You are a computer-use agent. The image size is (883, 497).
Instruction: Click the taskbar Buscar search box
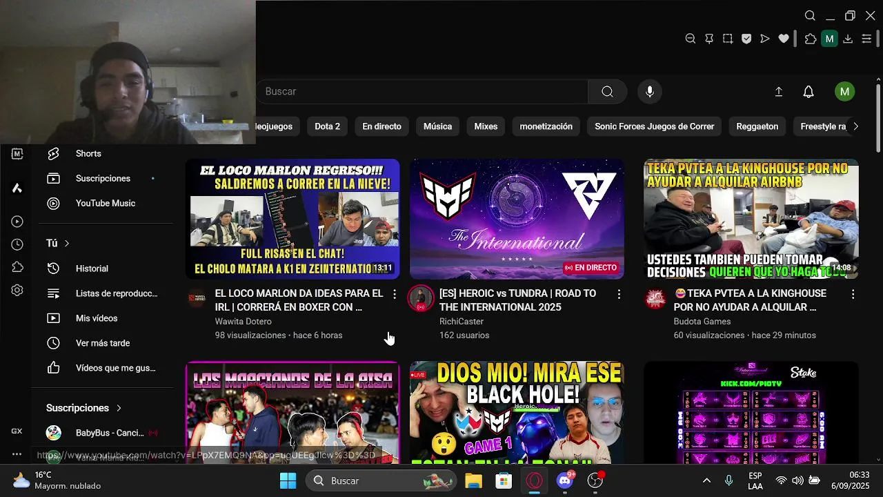(x=381, y=480)
